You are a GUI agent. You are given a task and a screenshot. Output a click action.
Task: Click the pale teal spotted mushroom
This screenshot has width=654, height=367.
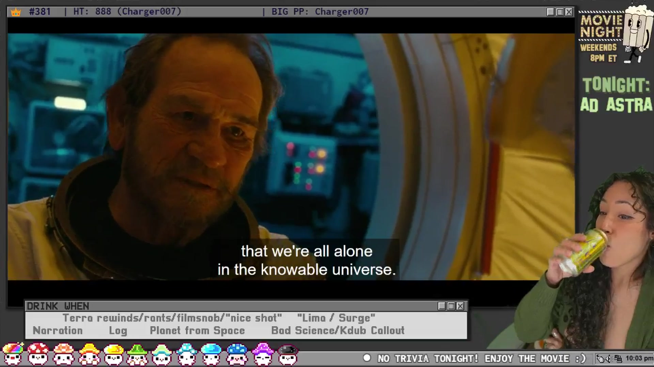tap(186, 354)
